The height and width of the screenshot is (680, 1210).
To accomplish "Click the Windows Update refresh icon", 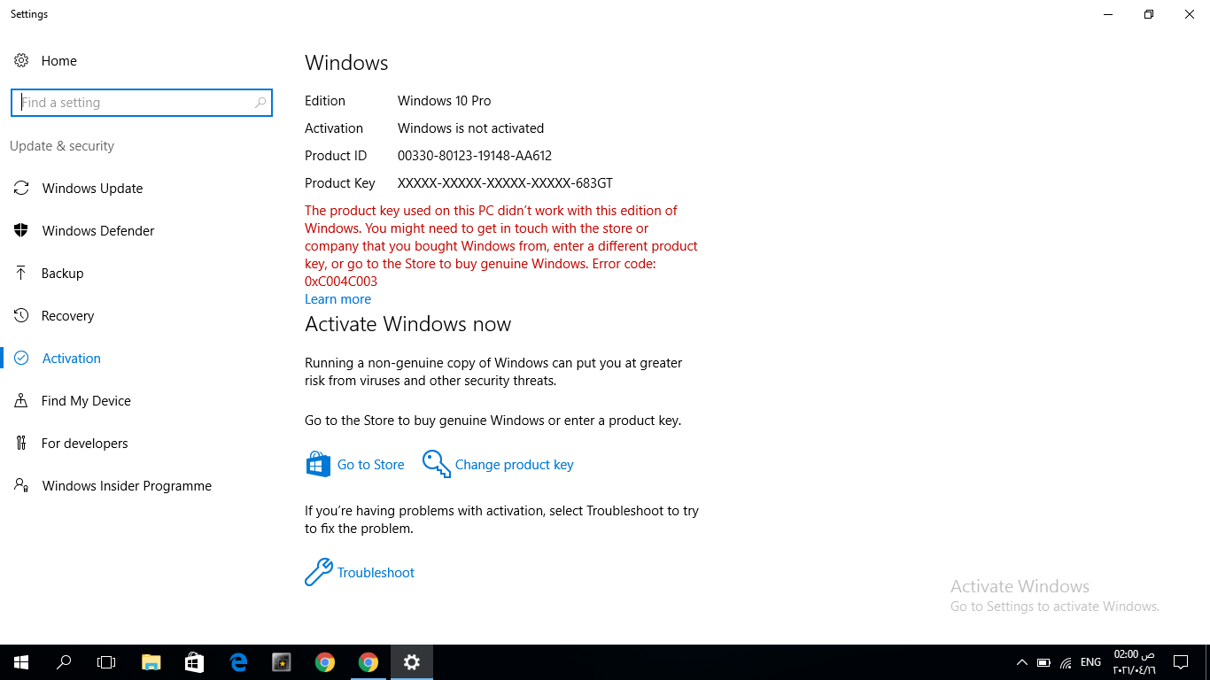I will [x=21, y=188].
